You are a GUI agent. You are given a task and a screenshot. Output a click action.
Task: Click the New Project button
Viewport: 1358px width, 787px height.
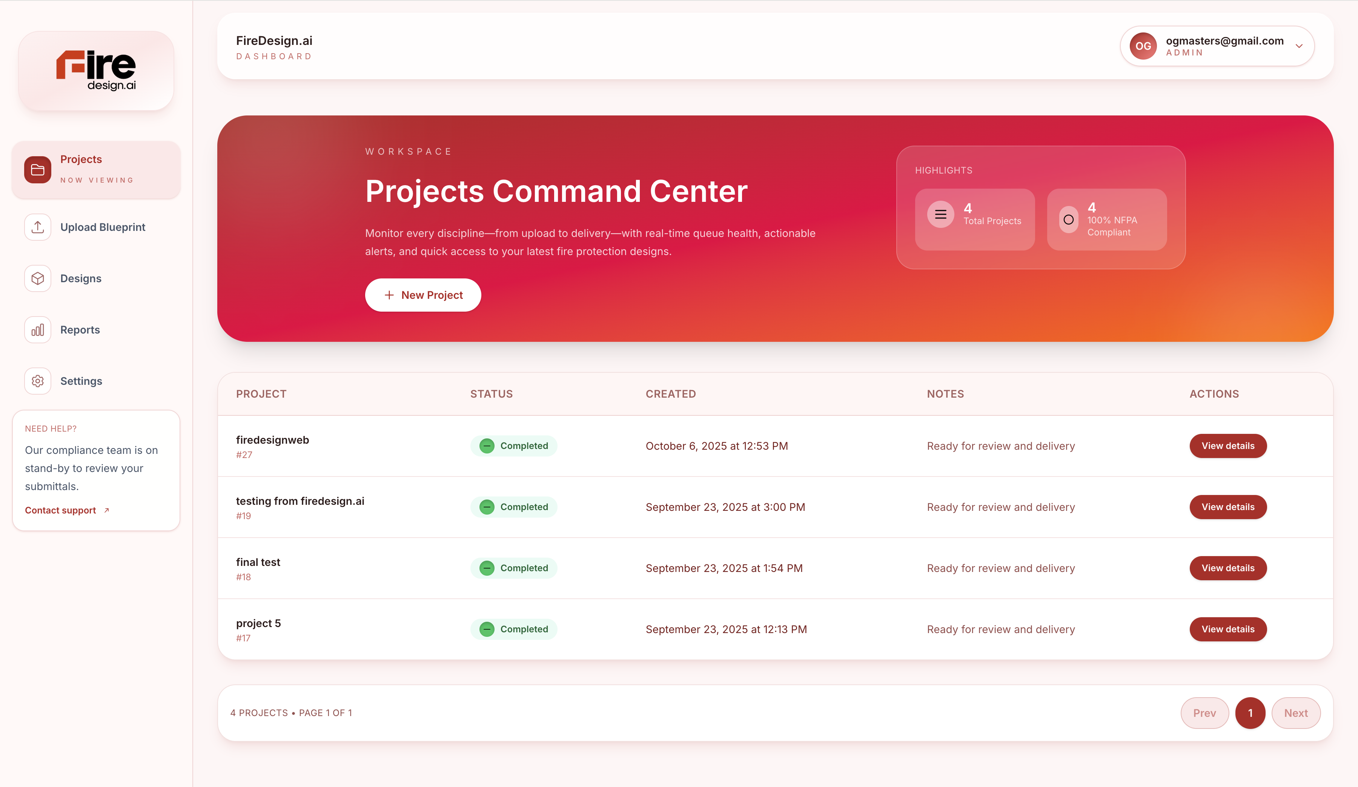click(423, 295)
